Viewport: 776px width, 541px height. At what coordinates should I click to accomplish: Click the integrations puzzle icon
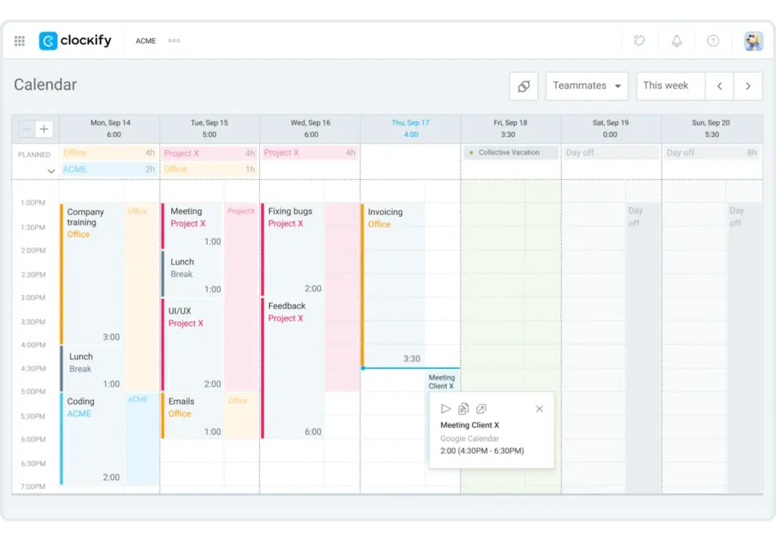pos(640,41)
